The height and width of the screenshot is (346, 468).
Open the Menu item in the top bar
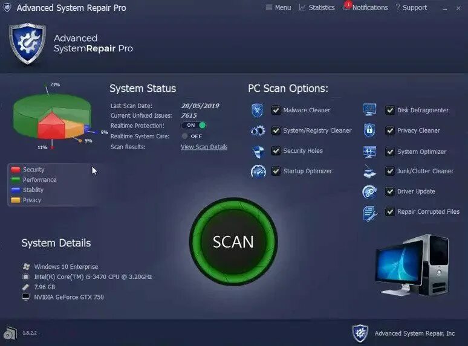278,7
